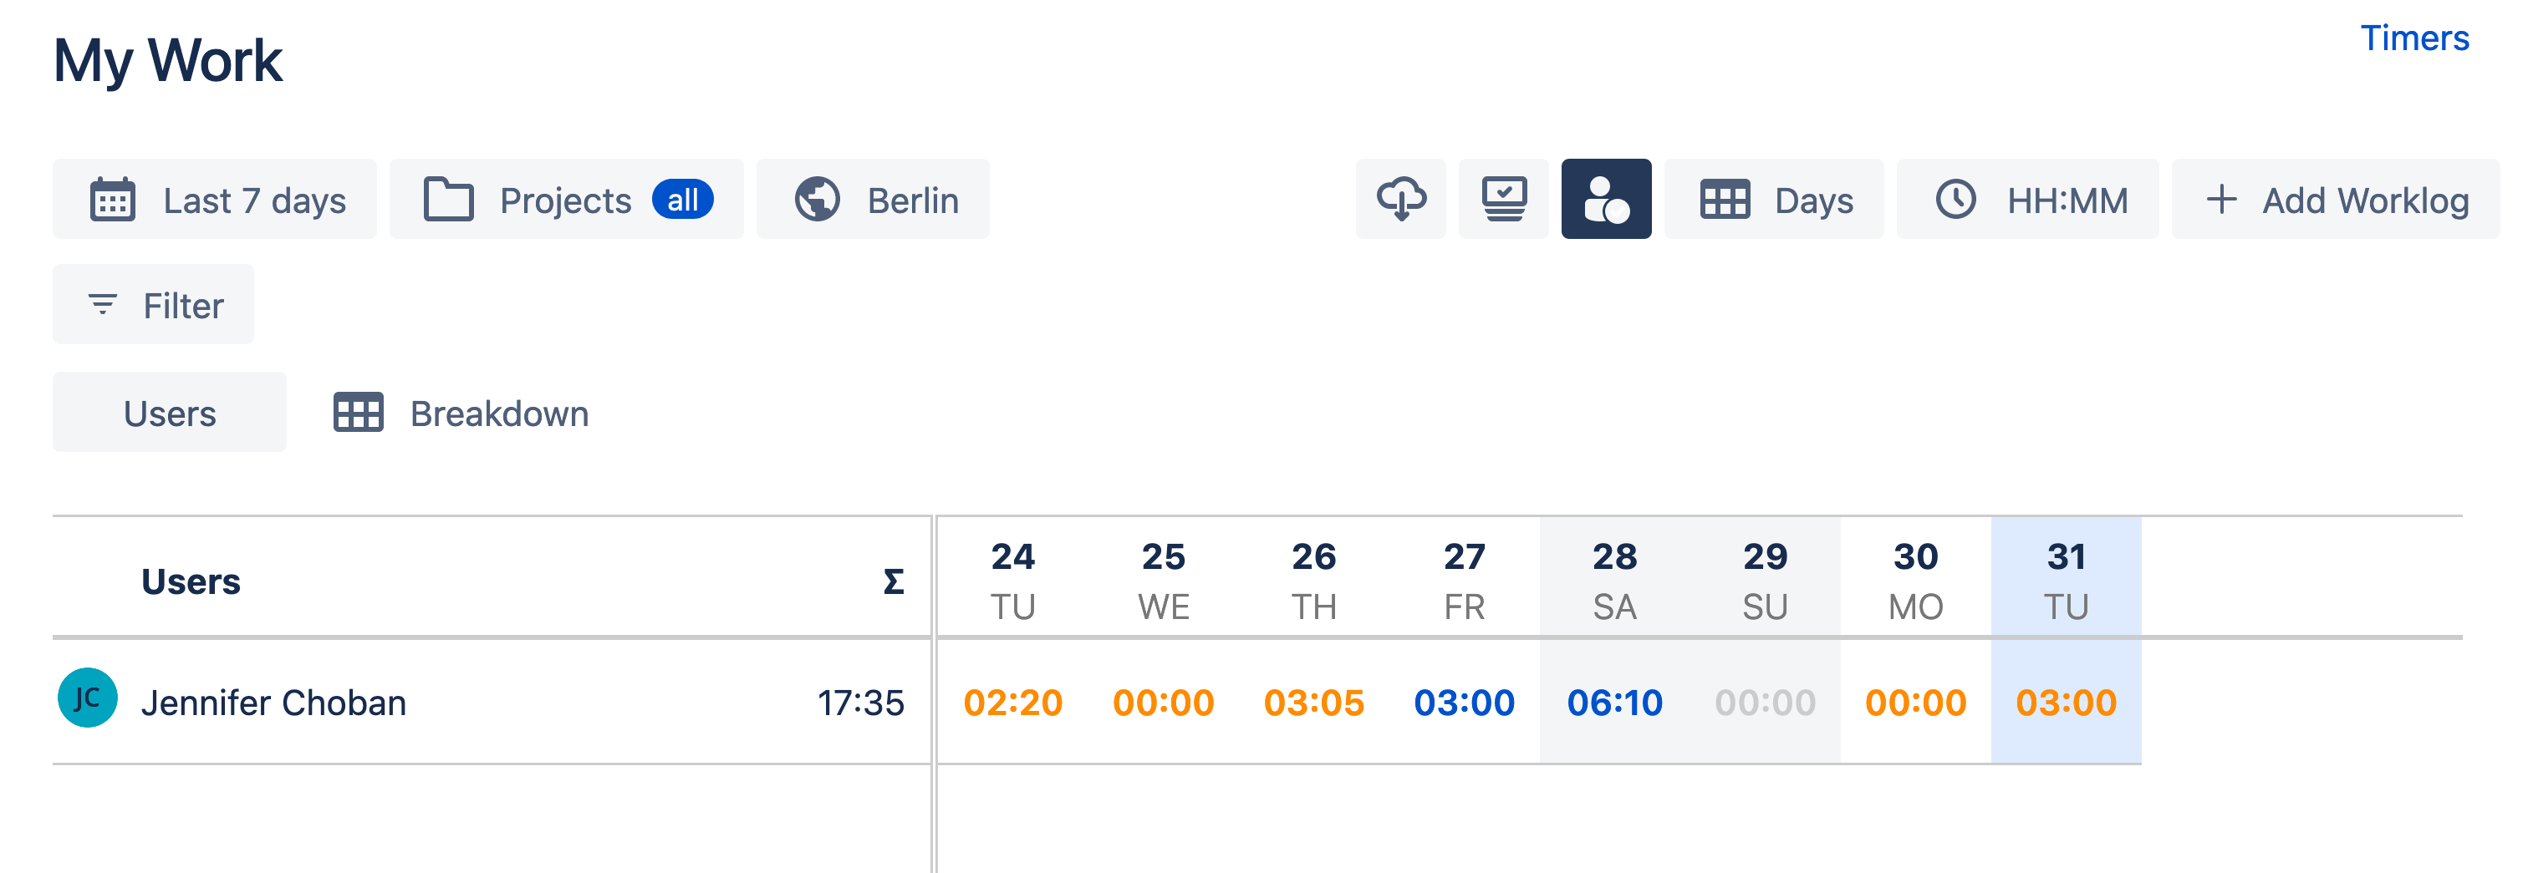Select the Breakdown tab
Viewport: 2528px width, 873px height.
[x=461, y=413]
